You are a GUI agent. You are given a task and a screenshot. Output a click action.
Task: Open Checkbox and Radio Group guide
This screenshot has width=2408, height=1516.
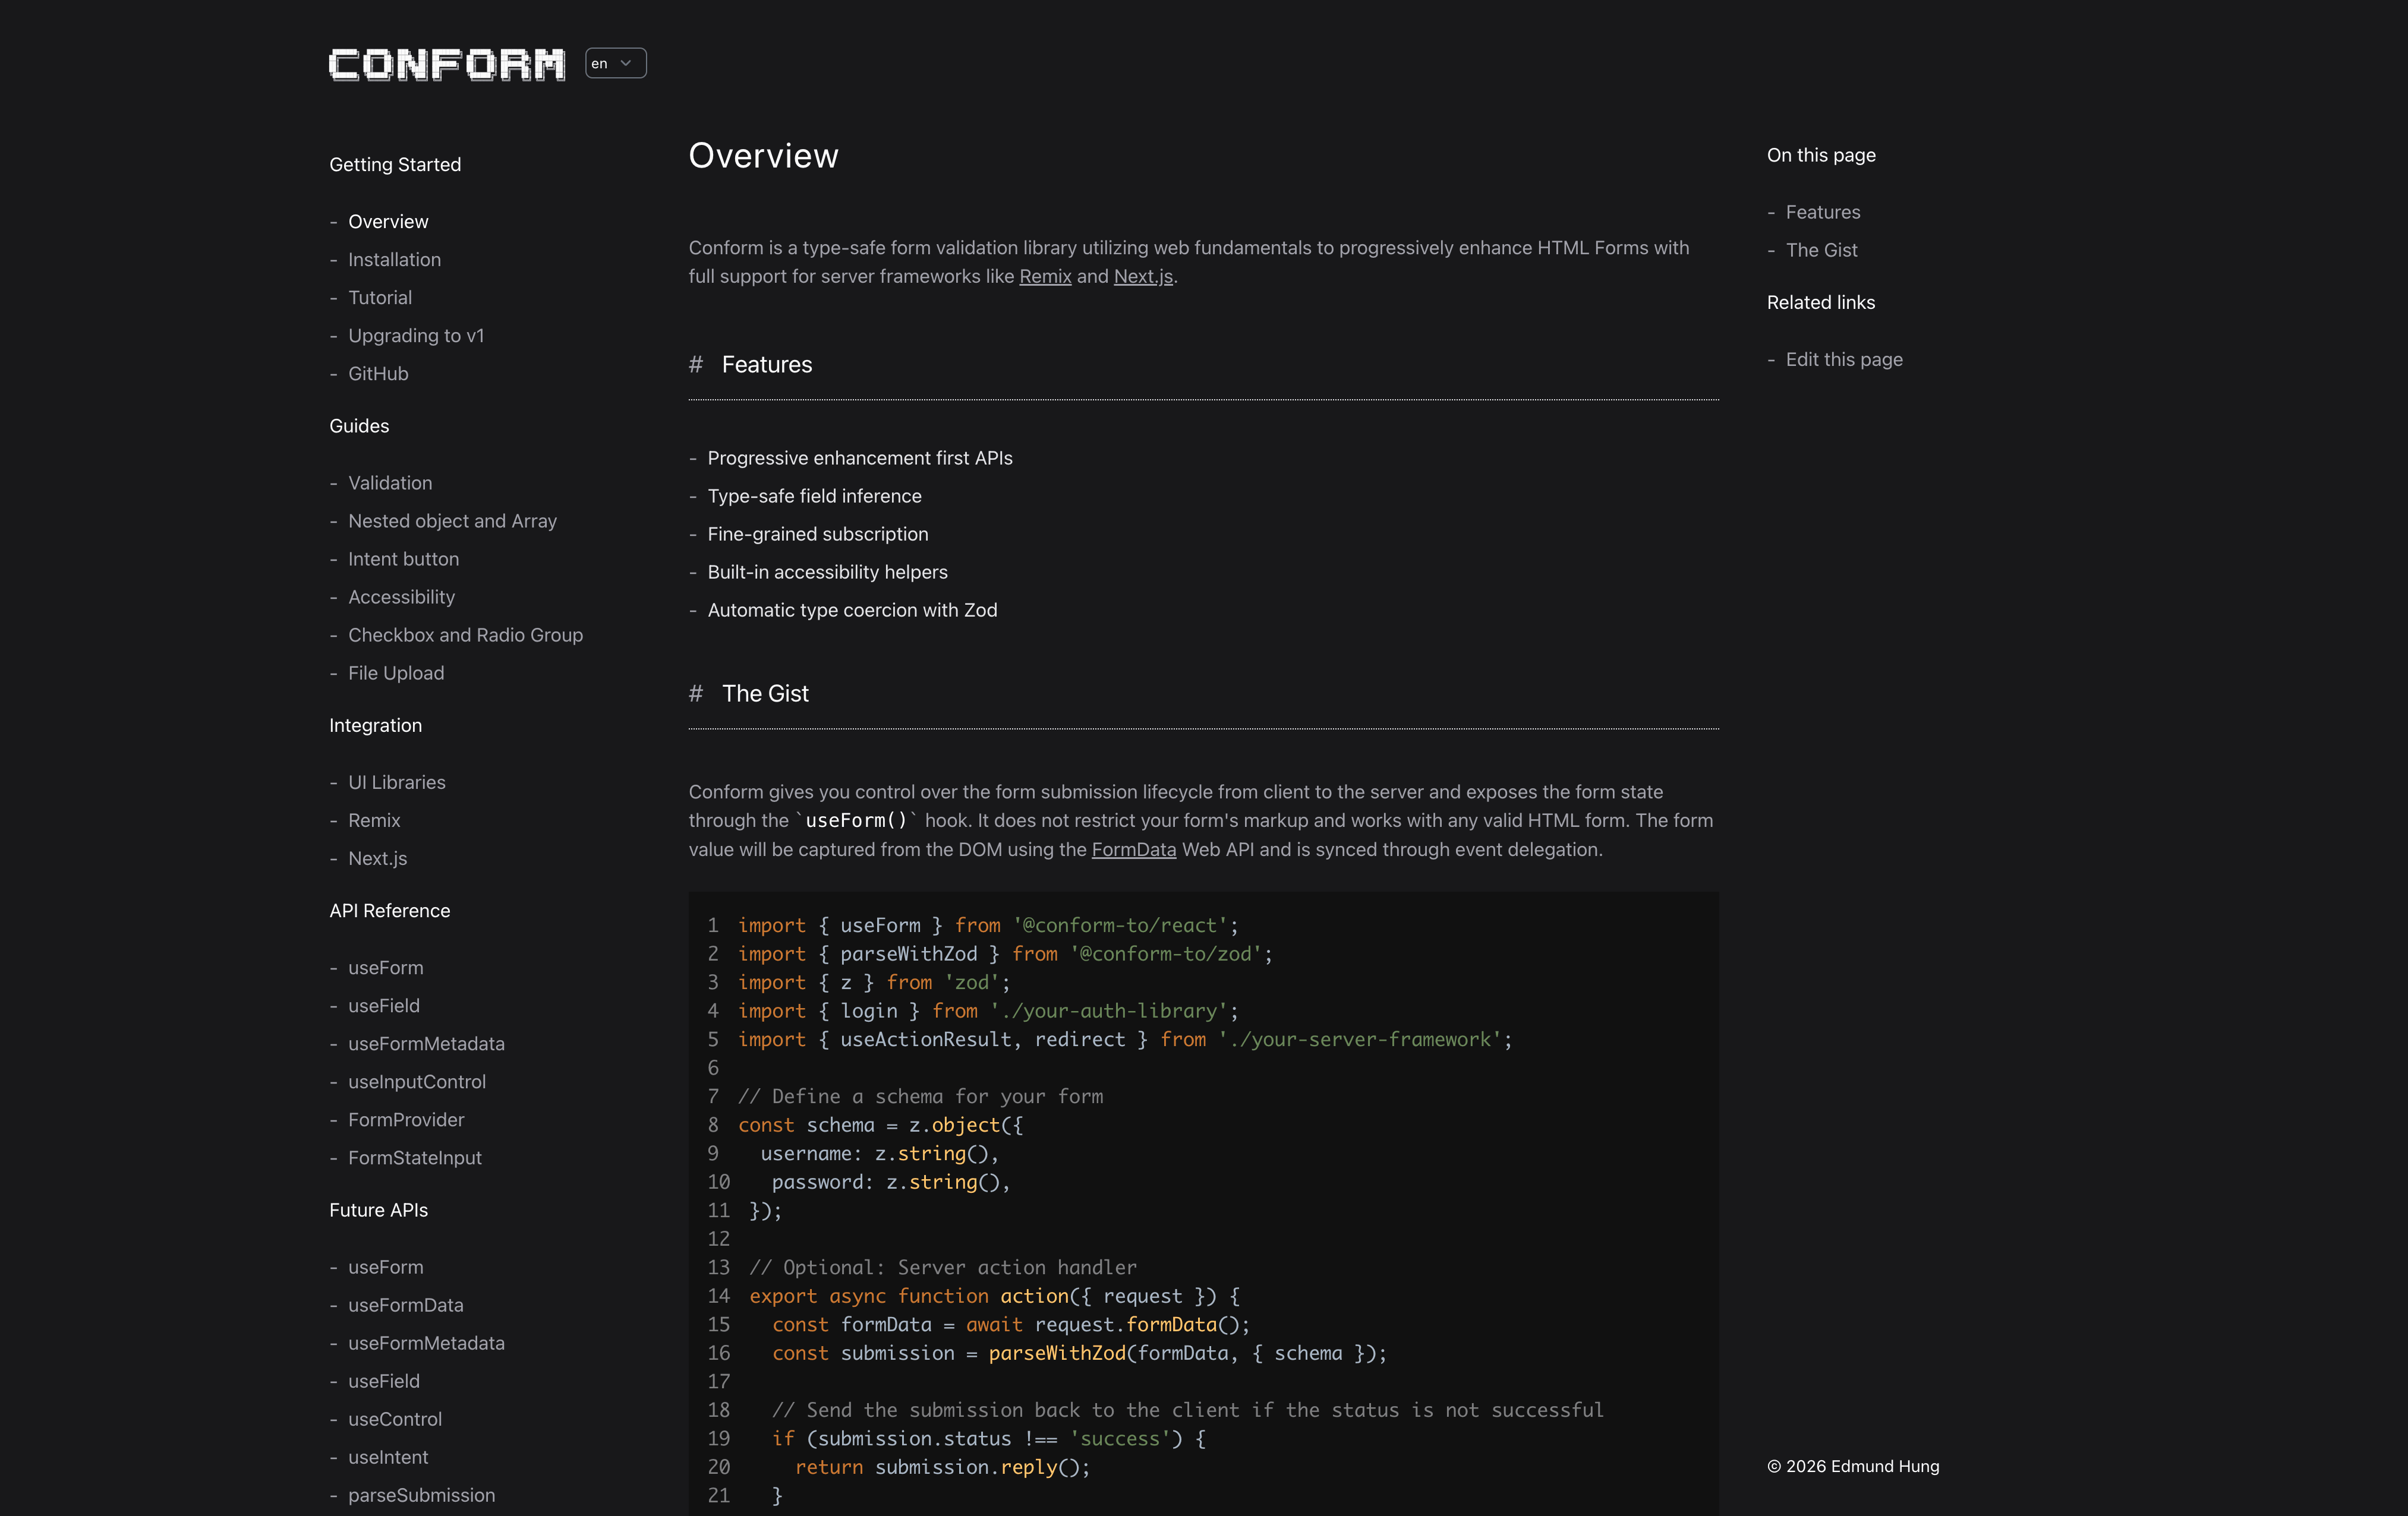tap(465, 634)
